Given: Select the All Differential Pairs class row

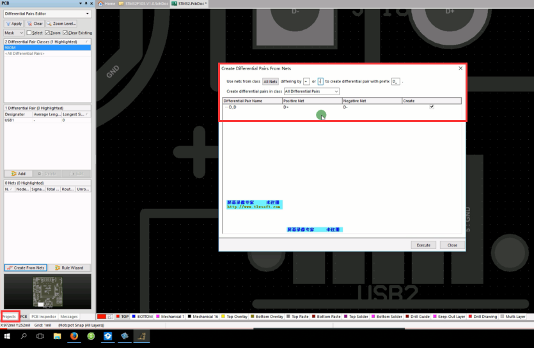Looking at the screenshot, I should pyautogui.click(x=47, y=54).
